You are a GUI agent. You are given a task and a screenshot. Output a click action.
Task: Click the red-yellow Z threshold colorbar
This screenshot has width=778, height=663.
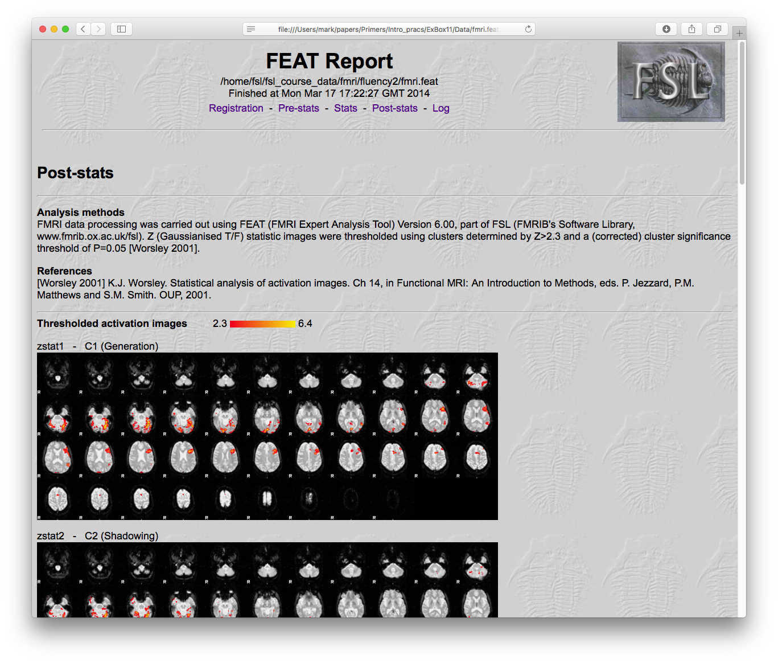tap(263, 324)
